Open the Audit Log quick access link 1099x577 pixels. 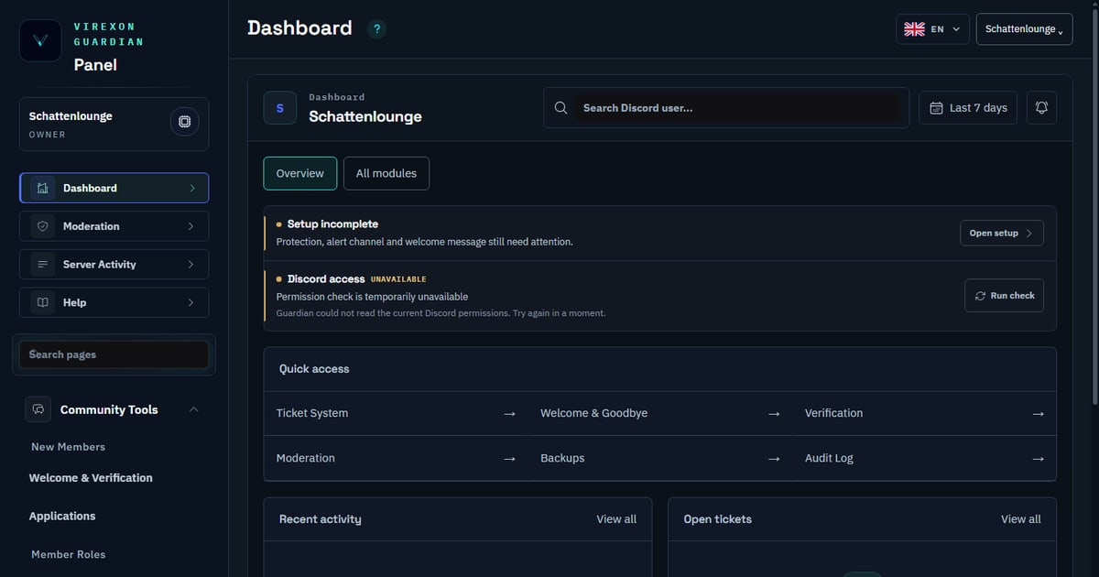pyautogui.click(x=924, y=459)
